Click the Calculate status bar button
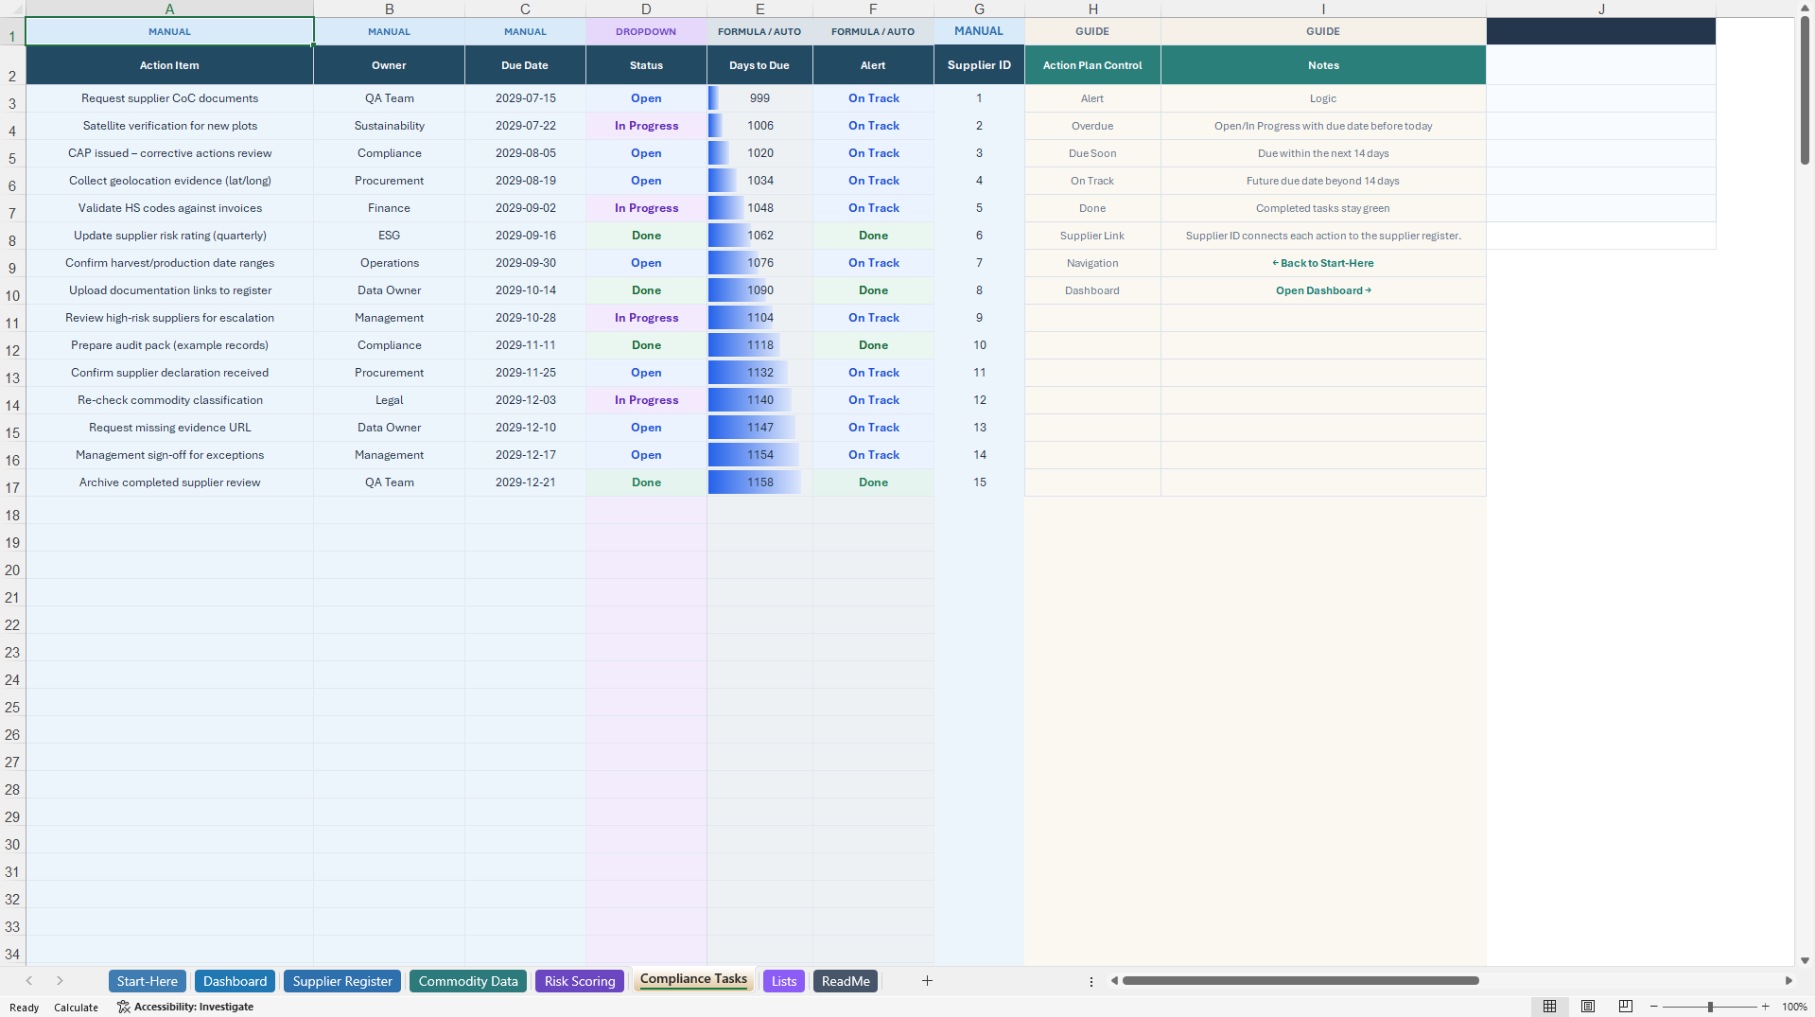The width and height of the screenshot is (1815, 1017). [x=76, y=1007]
